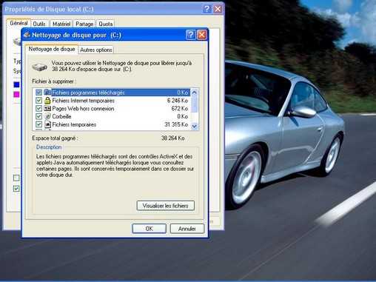The height and width of the screenshot is (282, 376).
Task: Click the file list scroll up arrow
Action: (x=195, y=93)
